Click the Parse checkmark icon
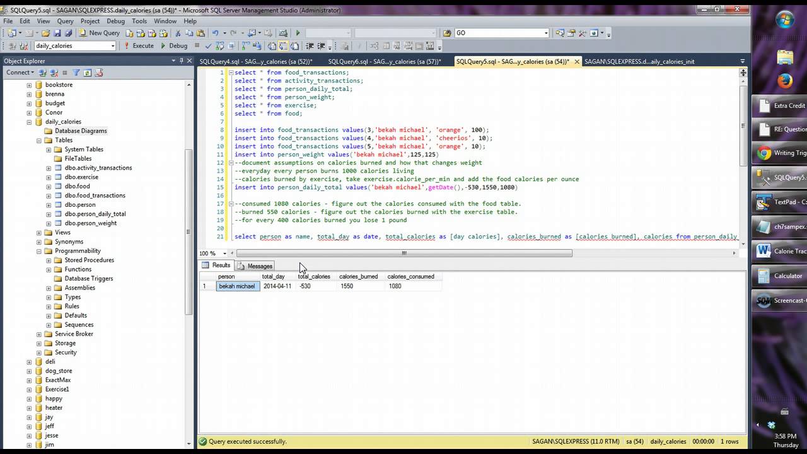Viewport: 807px width, 454px height. (209, 46)
